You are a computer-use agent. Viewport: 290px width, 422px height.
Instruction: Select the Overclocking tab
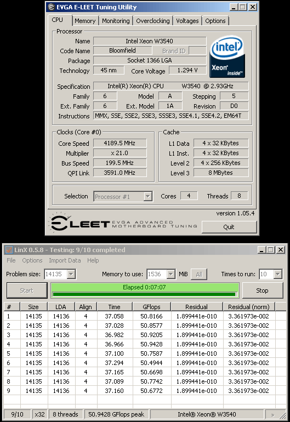(x=153, y=21)
